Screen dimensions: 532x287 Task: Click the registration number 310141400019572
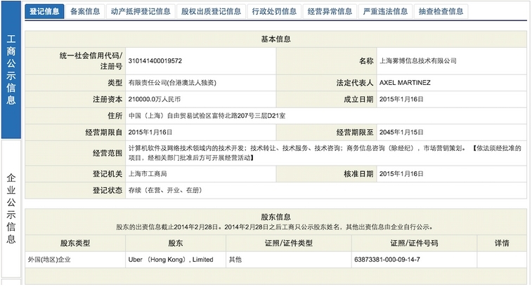(x=154, y=61)
